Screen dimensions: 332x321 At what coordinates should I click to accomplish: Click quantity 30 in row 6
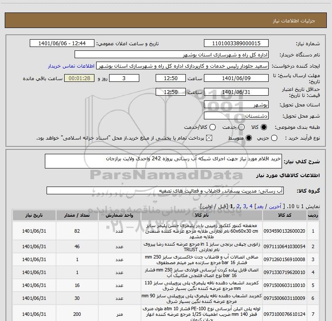(x=77, y=298)
